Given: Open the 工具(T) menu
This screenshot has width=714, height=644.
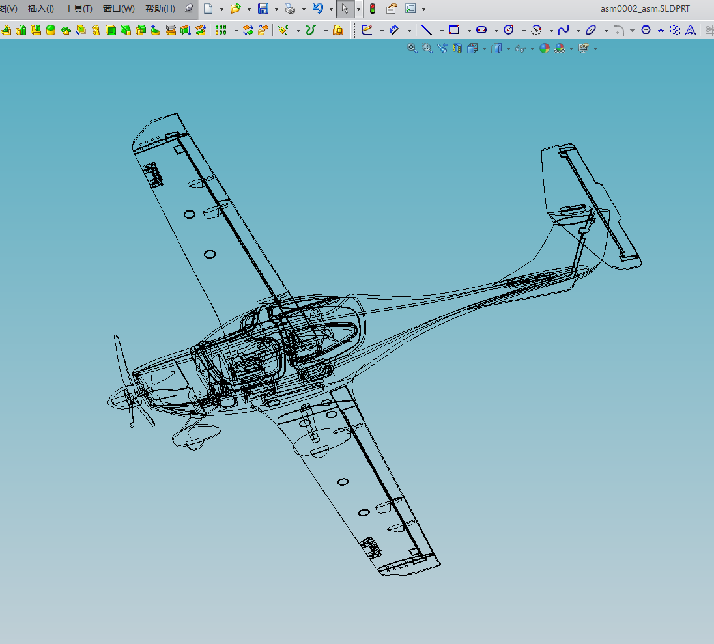Looking at the screenshot, I should pyautogui.click(x=78, y=8).
